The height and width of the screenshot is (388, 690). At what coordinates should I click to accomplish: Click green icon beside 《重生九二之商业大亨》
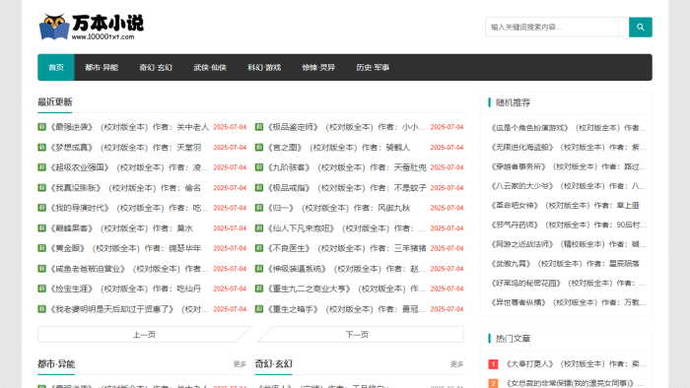[259, 289]
